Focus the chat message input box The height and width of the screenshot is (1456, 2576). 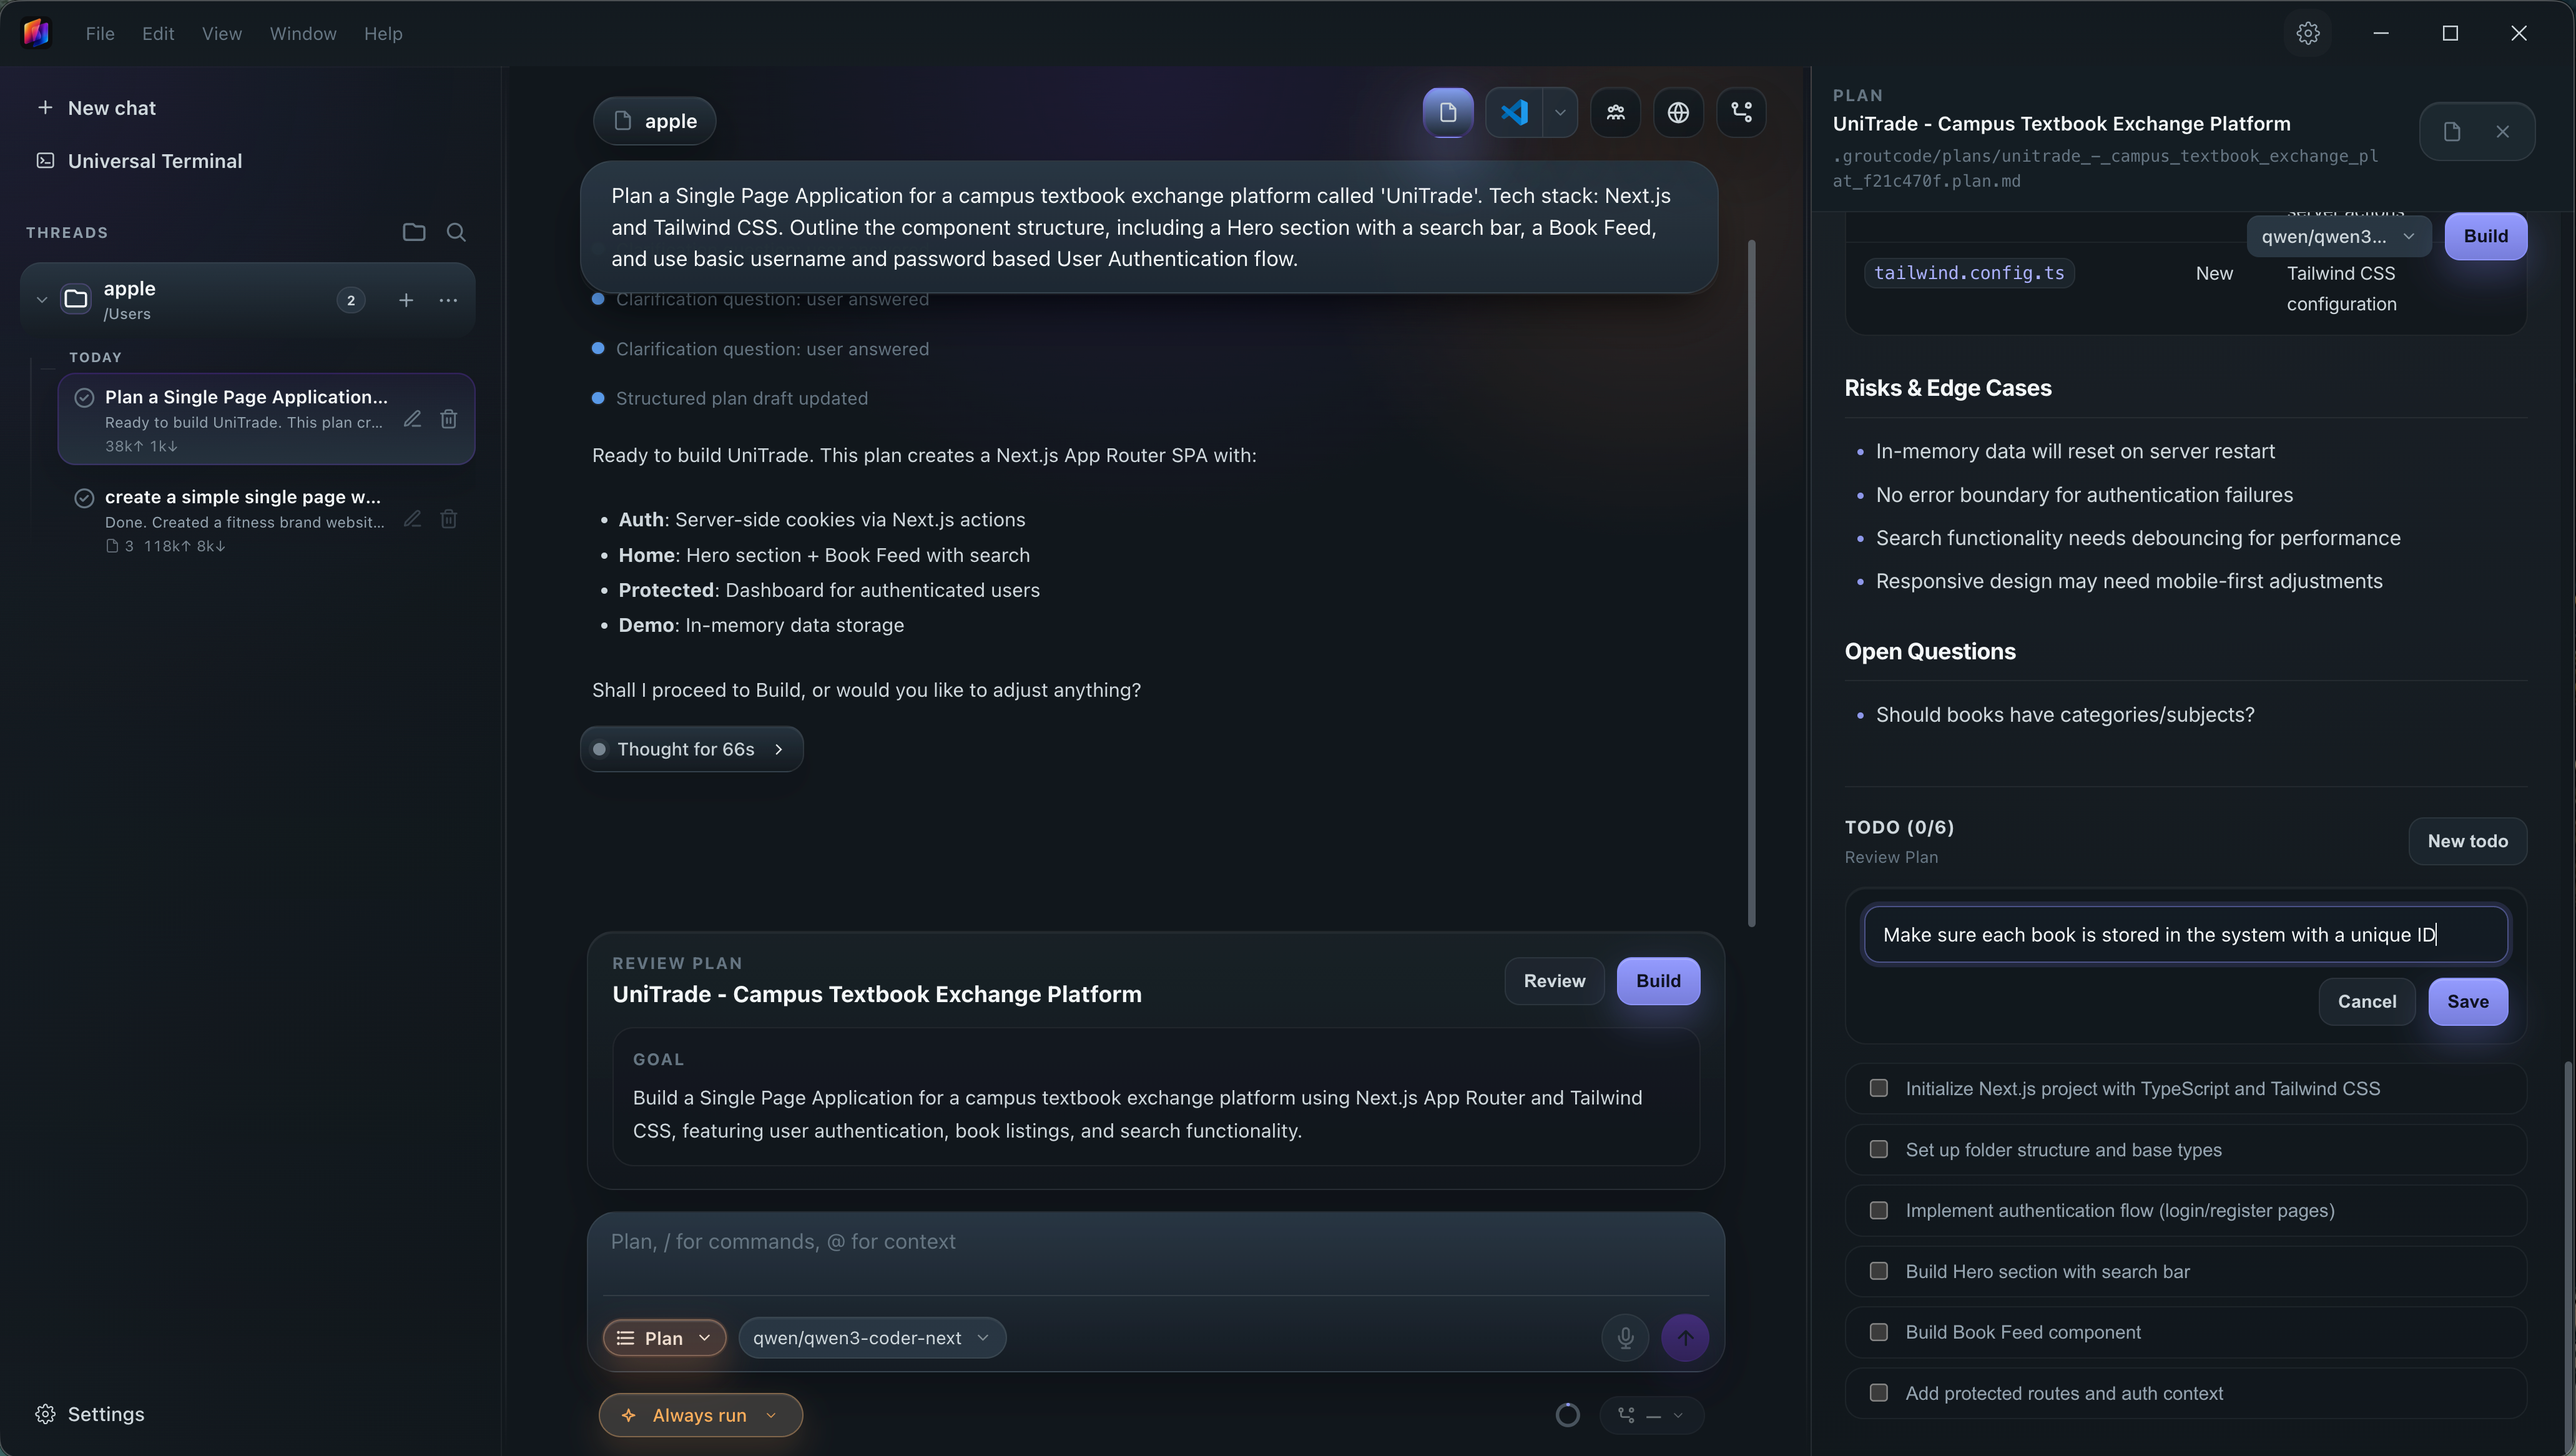coord(1156,1252)
